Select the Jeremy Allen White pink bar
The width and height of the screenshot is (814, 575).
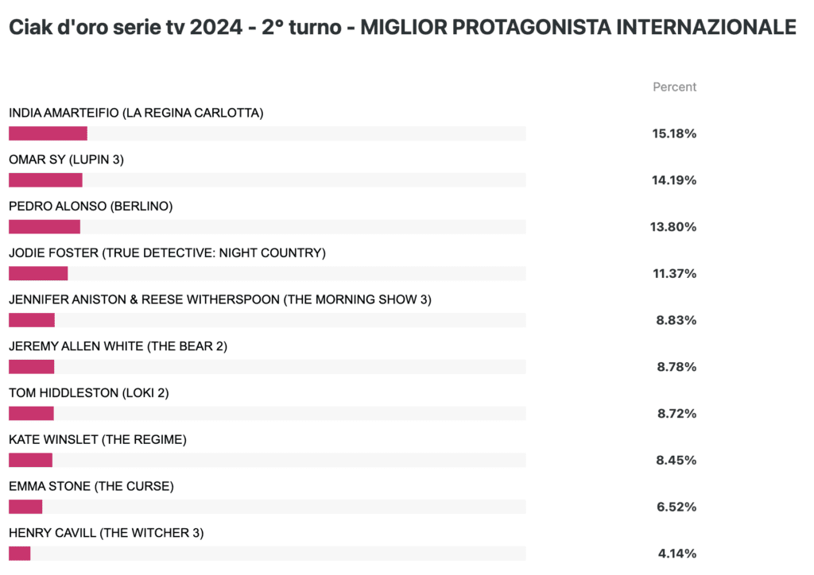pos(32,367)
